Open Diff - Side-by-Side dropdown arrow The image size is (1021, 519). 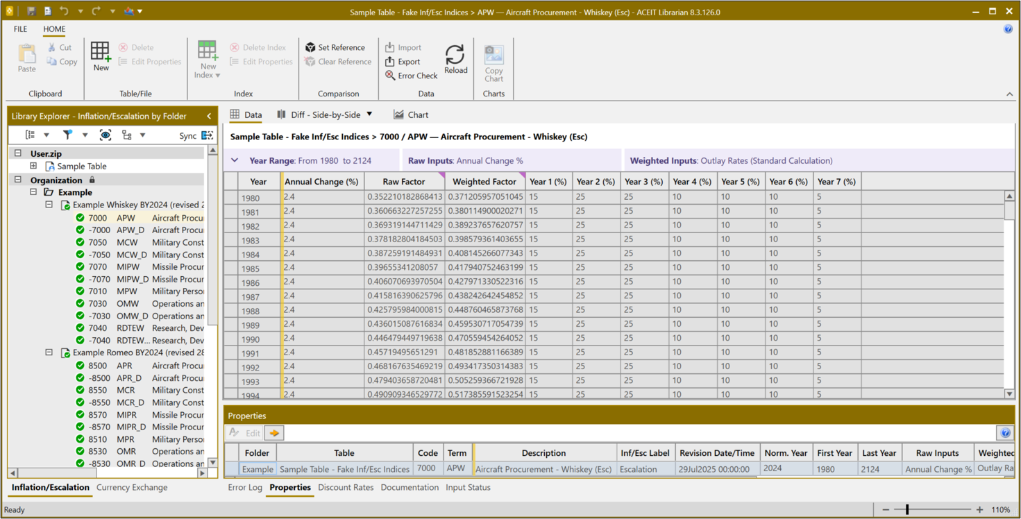369,114
